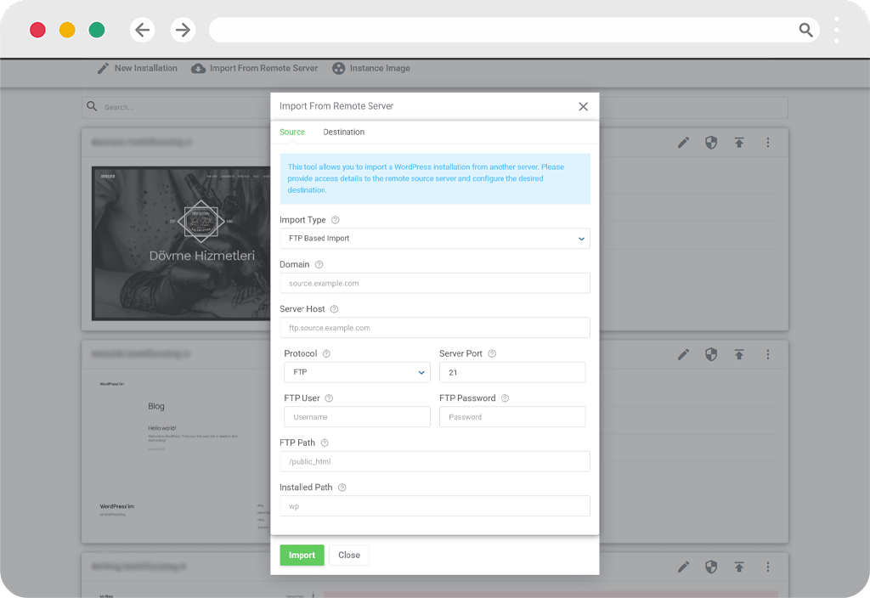Click the green window control dot
The image size is (870, 598).
pyautogui.click(x=97, y=30)
